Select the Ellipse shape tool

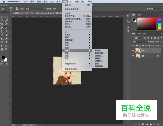[6, 46]
